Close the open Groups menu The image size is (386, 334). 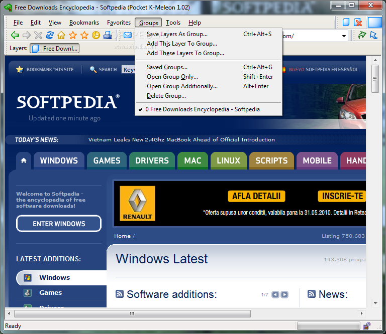coord(148,23)
